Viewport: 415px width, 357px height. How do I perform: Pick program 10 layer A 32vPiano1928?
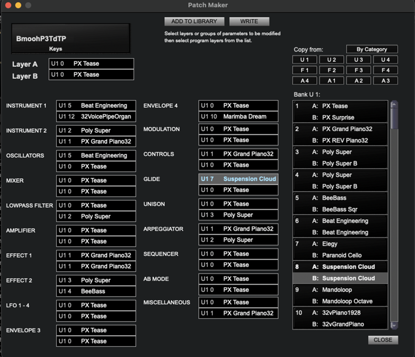(340, 313)
